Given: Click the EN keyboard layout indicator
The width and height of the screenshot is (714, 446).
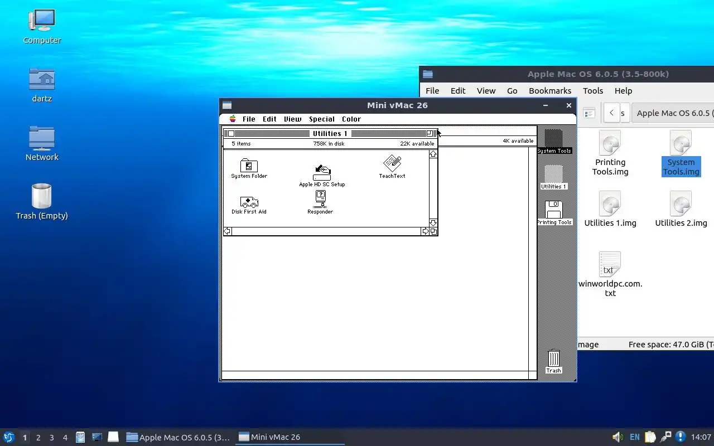Looking at the screenshot, I should click(635, 437).
